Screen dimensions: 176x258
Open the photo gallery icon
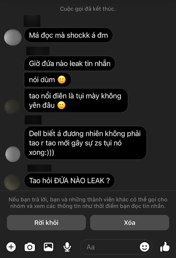pyautogui.click(x=48, y=247)
